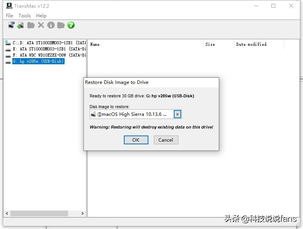Screen dimensions: 303x229
Task: Click the "Ready to restore 30 GB drive" text
Action: coord(117,96)
